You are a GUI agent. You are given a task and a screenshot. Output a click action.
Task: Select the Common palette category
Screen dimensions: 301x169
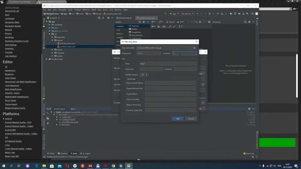120,26
